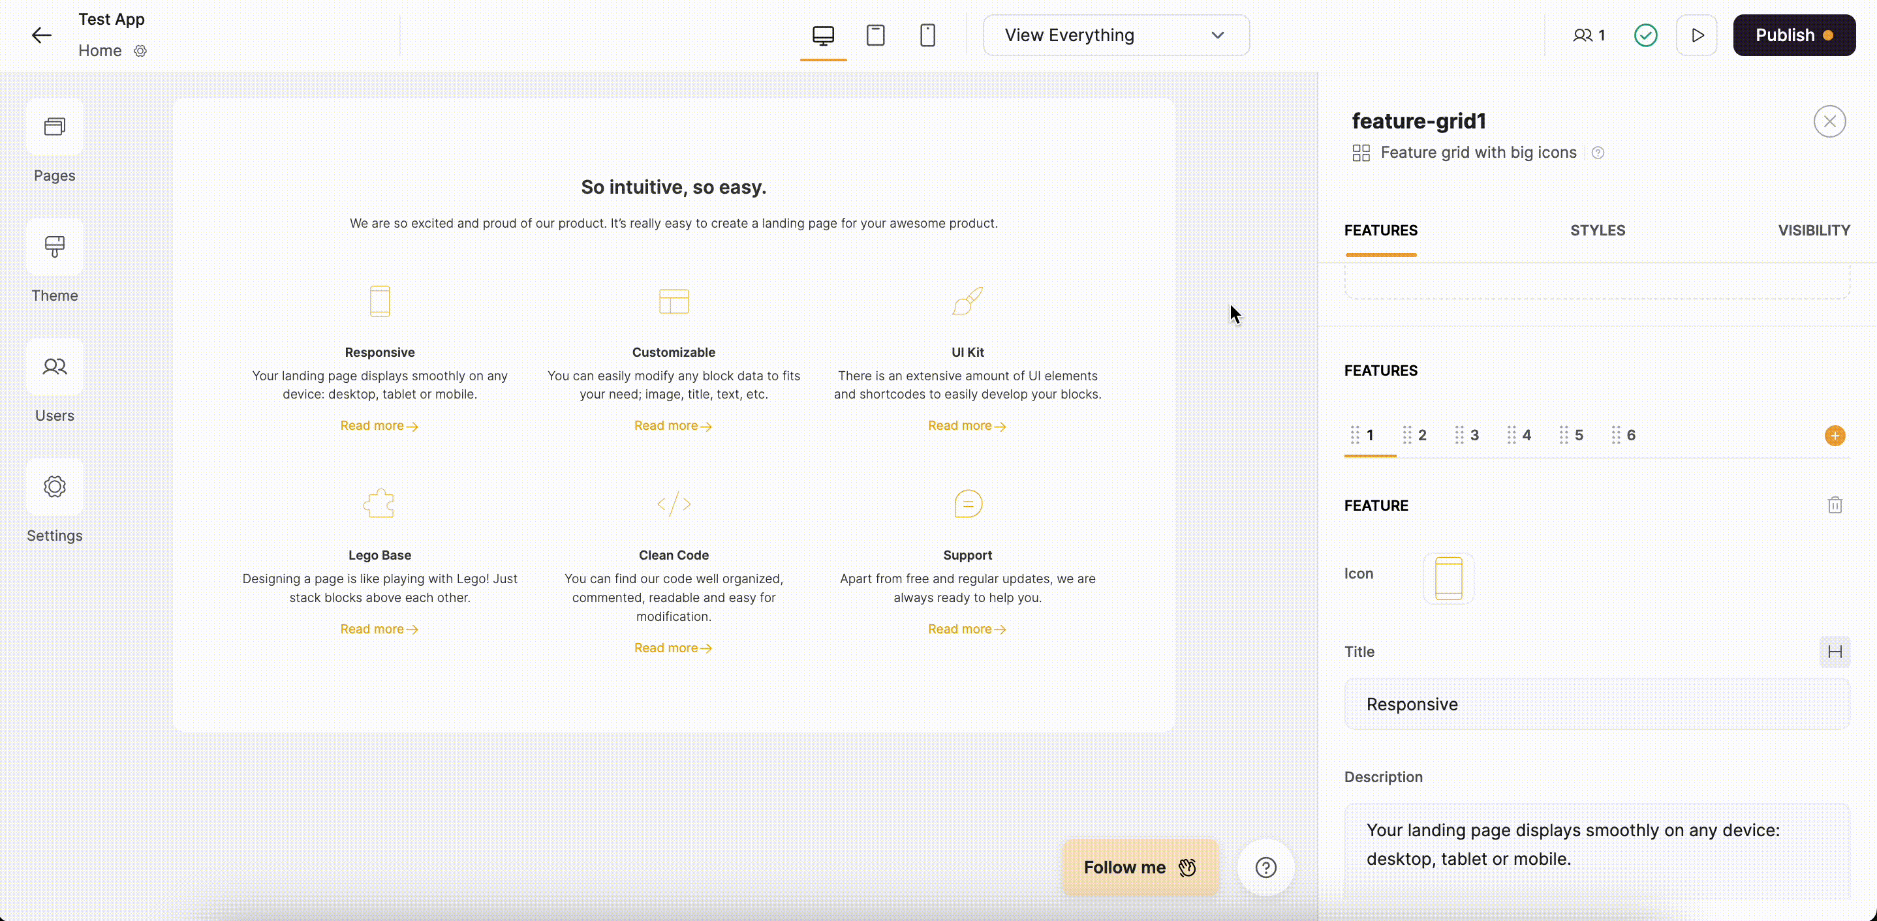Start live preview with the play icon
This screenshot has height=921, width=1877.
coord(1697,35)
